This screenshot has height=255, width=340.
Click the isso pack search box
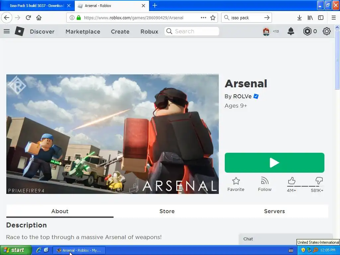pos(246,18)
